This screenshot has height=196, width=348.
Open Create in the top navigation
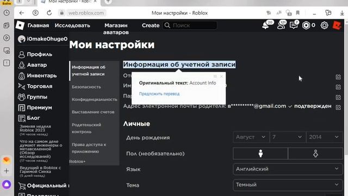(151, 26)
